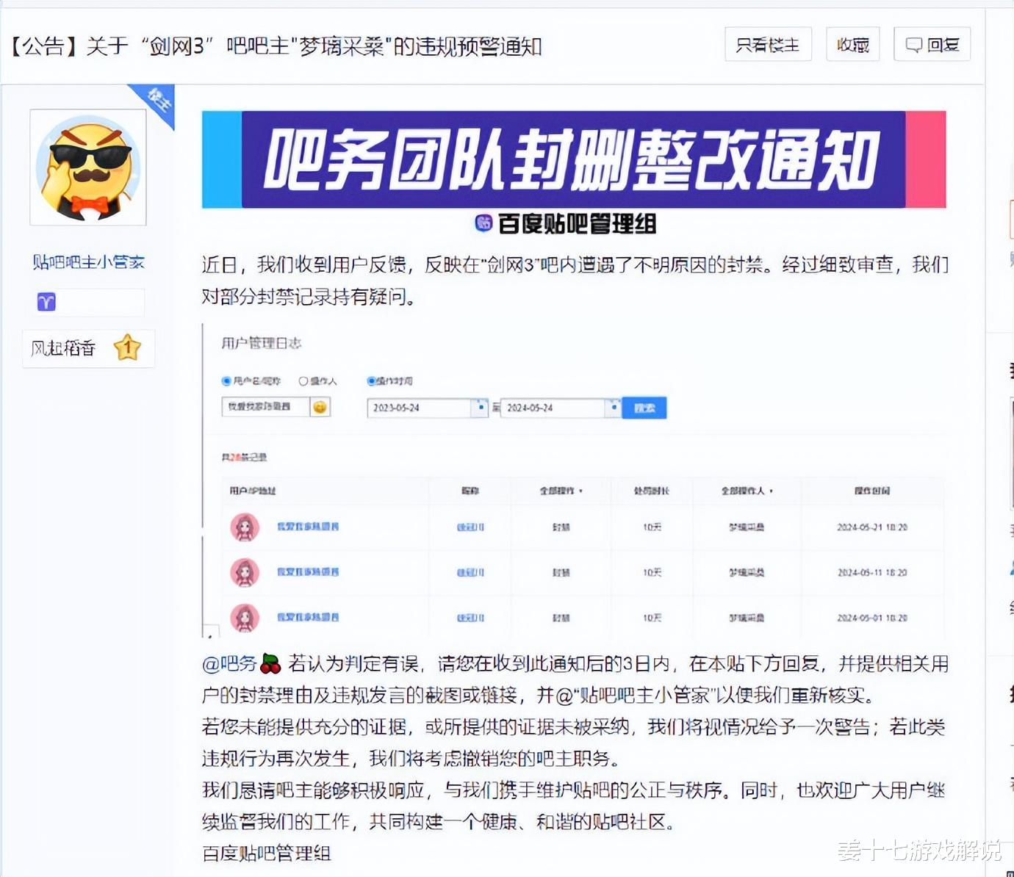Select the 用户名/昵称 radio option
Image resolution: width=1014 pixels, height=877 pixels.
click(226, 381)
